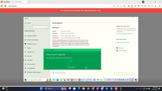Open the Recovery settings page

28,56
